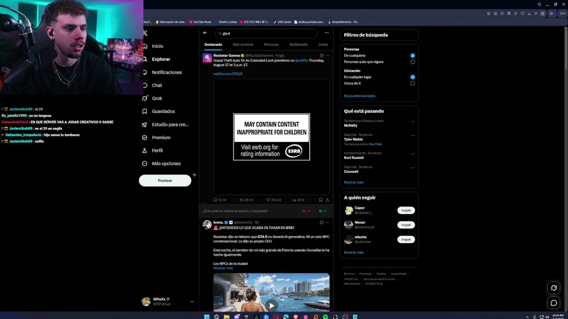The height and width of the screenshot is (319, 568).
Task: Go back using the arrow beside search
Action: [x=205, y=33]
